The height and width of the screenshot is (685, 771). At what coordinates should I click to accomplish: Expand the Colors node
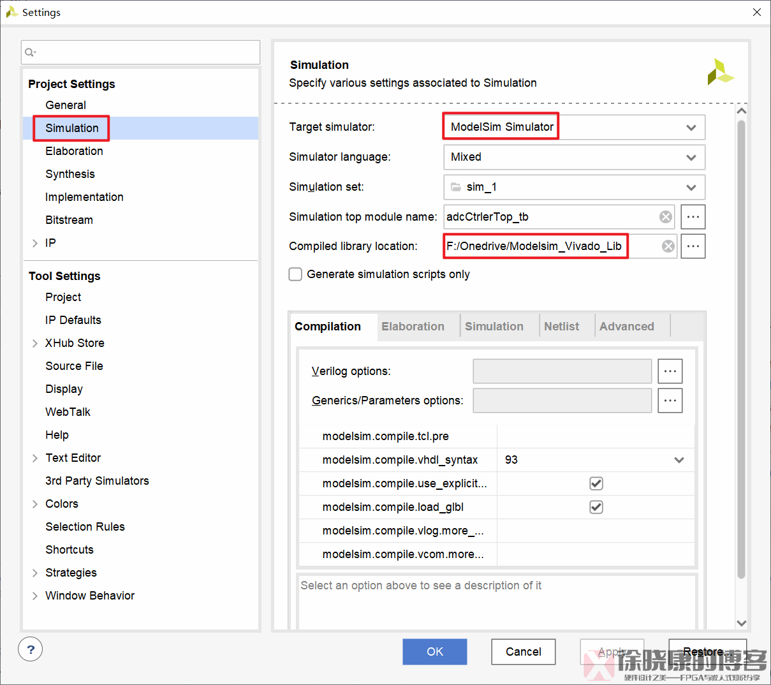tap(35, 504)
